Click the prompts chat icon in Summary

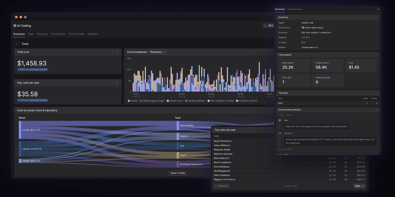303,43
